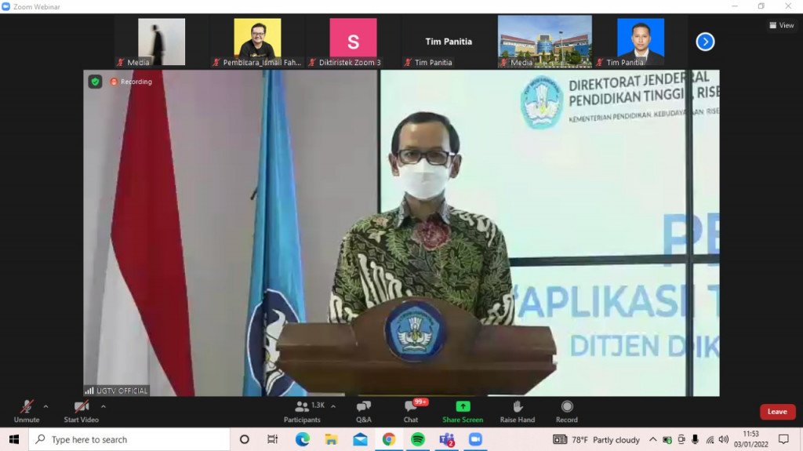
Task: Expand the arrow next to Participants count
Action: [333, 406]
